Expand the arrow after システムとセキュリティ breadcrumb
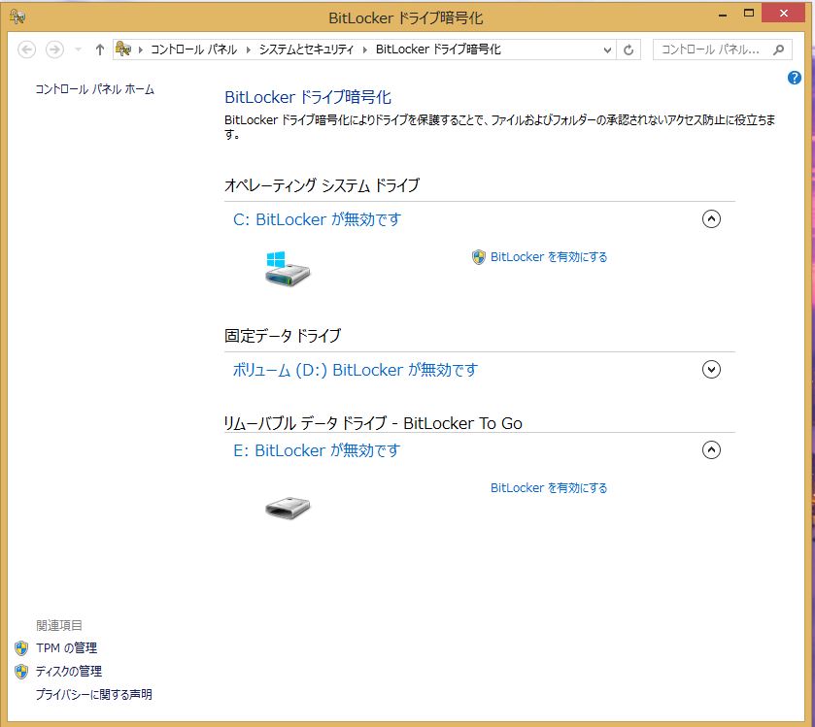 tap(365, 50)
